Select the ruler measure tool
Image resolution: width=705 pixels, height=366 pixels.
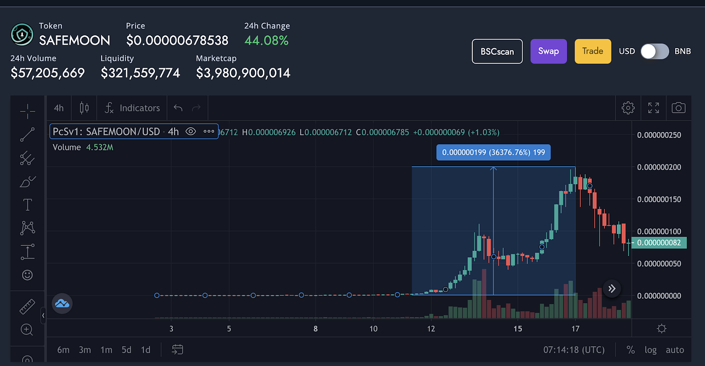coord(27,306)
